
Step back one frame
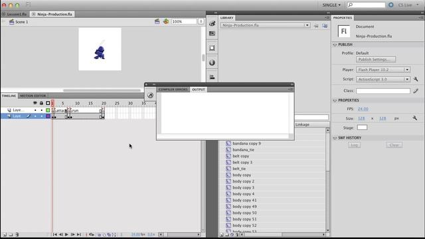pos(60,234)
